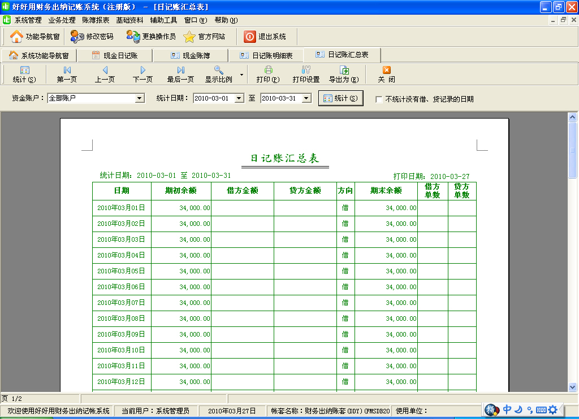The image size is (579, 419).
Task: Open 打印设置 print settings
Action: [x=306, y=71]
